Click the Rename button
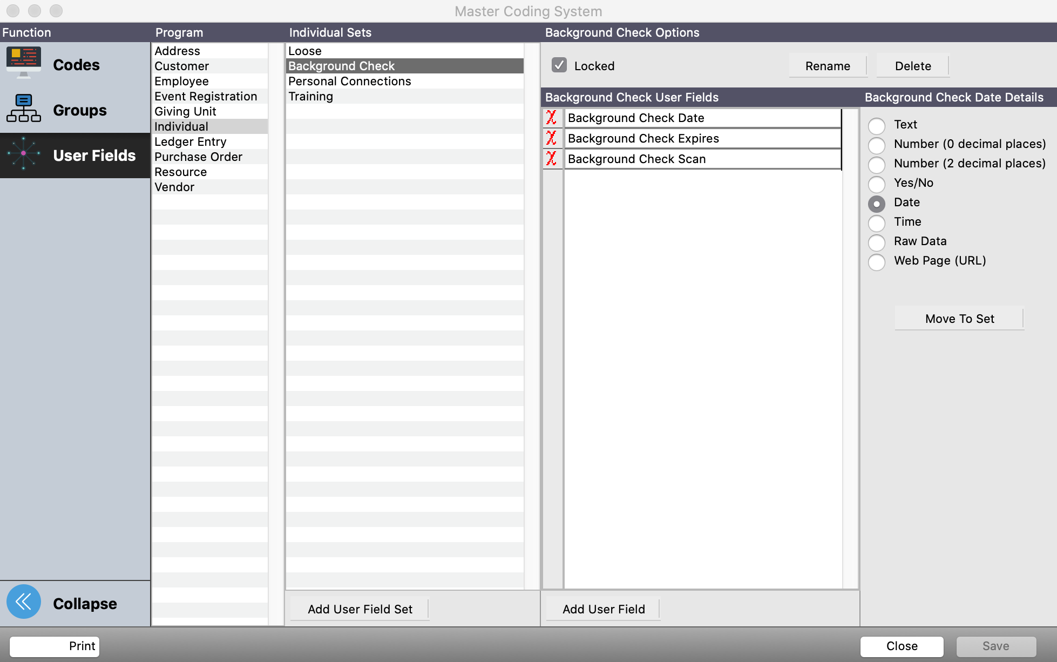The image size is (1057, 662). (x=827, y=66)
